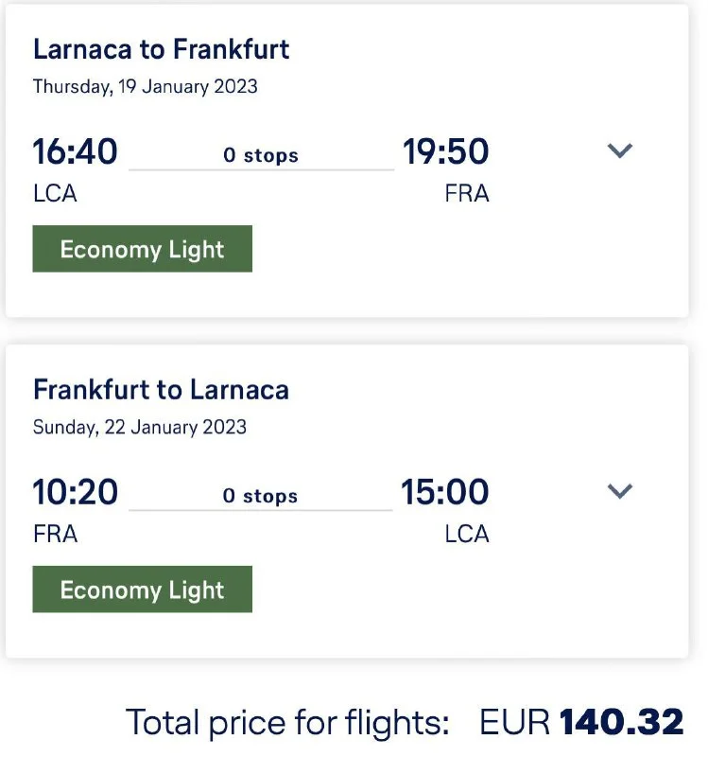Select the Frankfurt to Larnaca heading
708x757 pixels.
point(161,390)
